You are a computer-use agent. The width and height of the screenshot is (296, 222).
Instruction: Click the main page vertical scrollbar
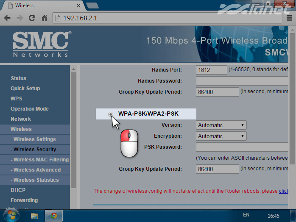pos(292,99)
